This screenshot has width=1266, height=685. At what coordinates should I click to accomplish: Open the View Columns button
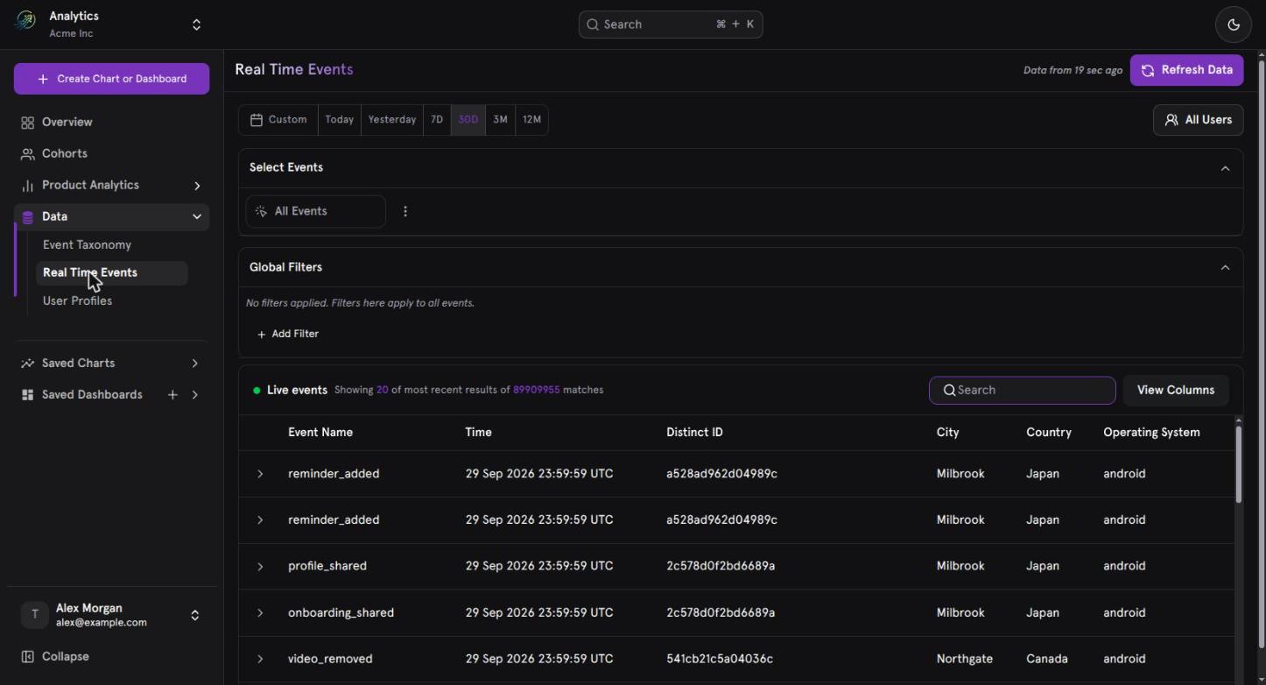1176,391
